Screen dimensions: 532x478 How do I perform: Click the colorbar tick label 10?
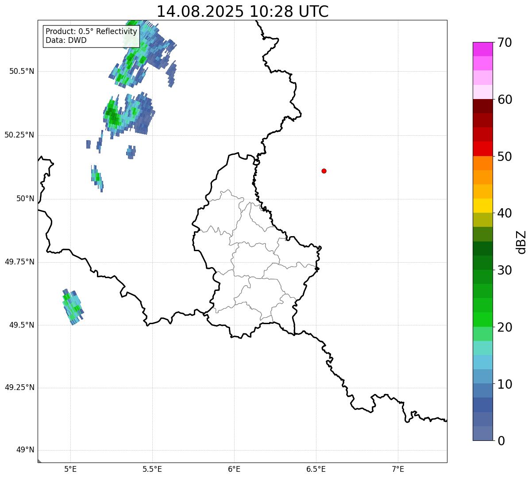(x=505, y=384)
